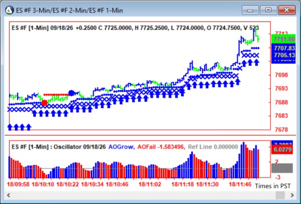Click the Oscillator panel title text
Image resolution: width=301 pixels, height=204 pixels.
pos(59,147)
